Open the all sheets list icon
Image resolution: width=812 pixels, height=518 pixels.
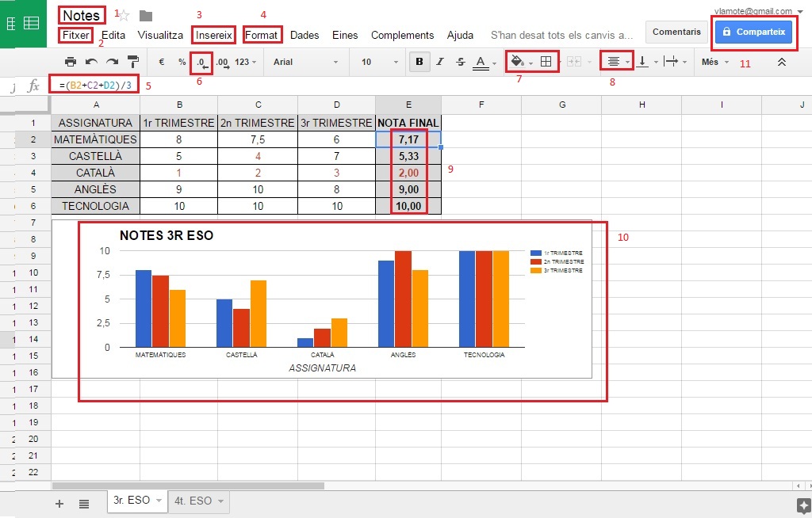pos(84,504)
